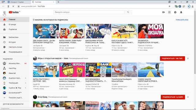Viewport: 196px width, 110px height.
Task: Open Библиотека in the sidebar
Action: (15, 37)
